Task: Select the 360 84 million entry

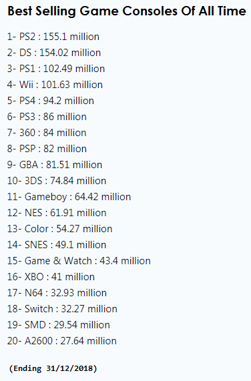Action: tap(47, 133)
